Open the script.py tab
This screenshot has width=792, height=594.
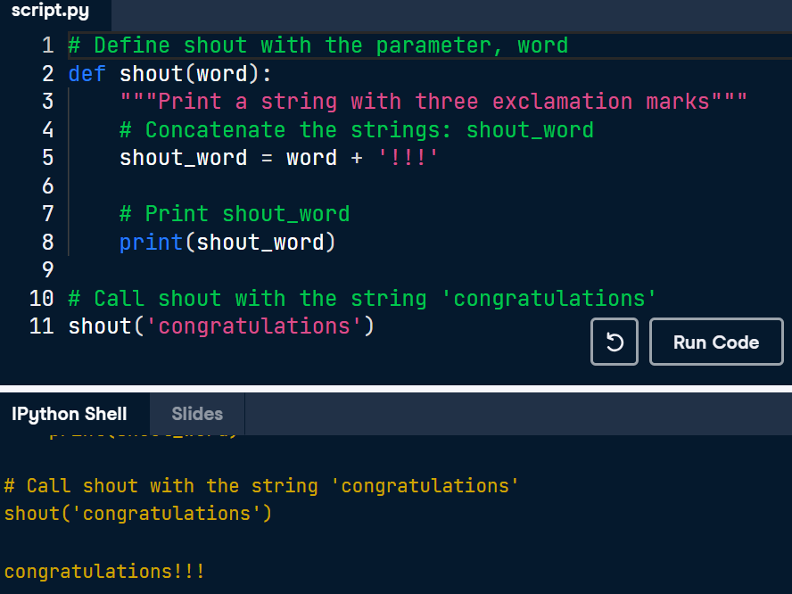click(x=51, y=11)
